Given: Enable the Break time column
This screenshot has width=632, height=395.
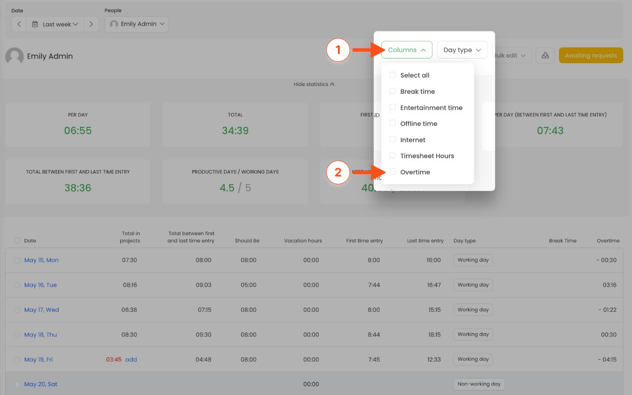Looking at the screenshot, I should (x=392, y=91).
